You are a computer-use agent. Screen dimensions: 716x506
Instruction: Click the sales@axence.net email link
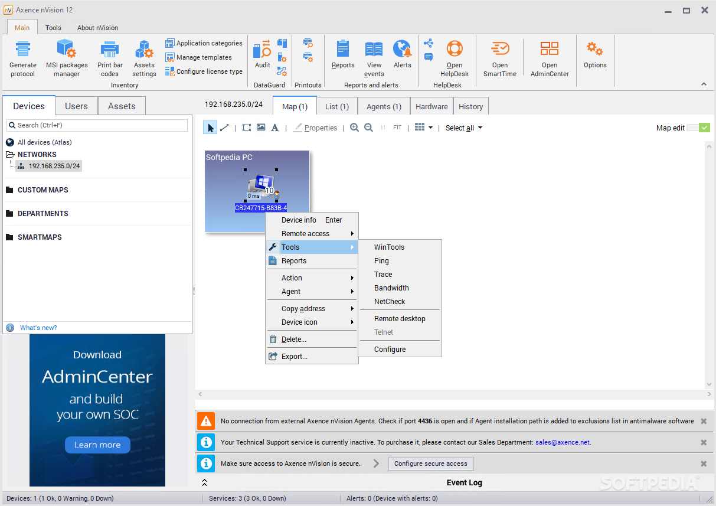tap(563, 442)
